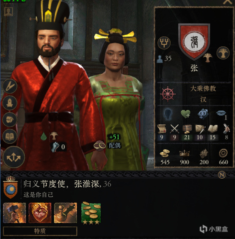The image size is (235, 239).
Task: Click the crossed swords martial skill icon
Action: point(175,129)
